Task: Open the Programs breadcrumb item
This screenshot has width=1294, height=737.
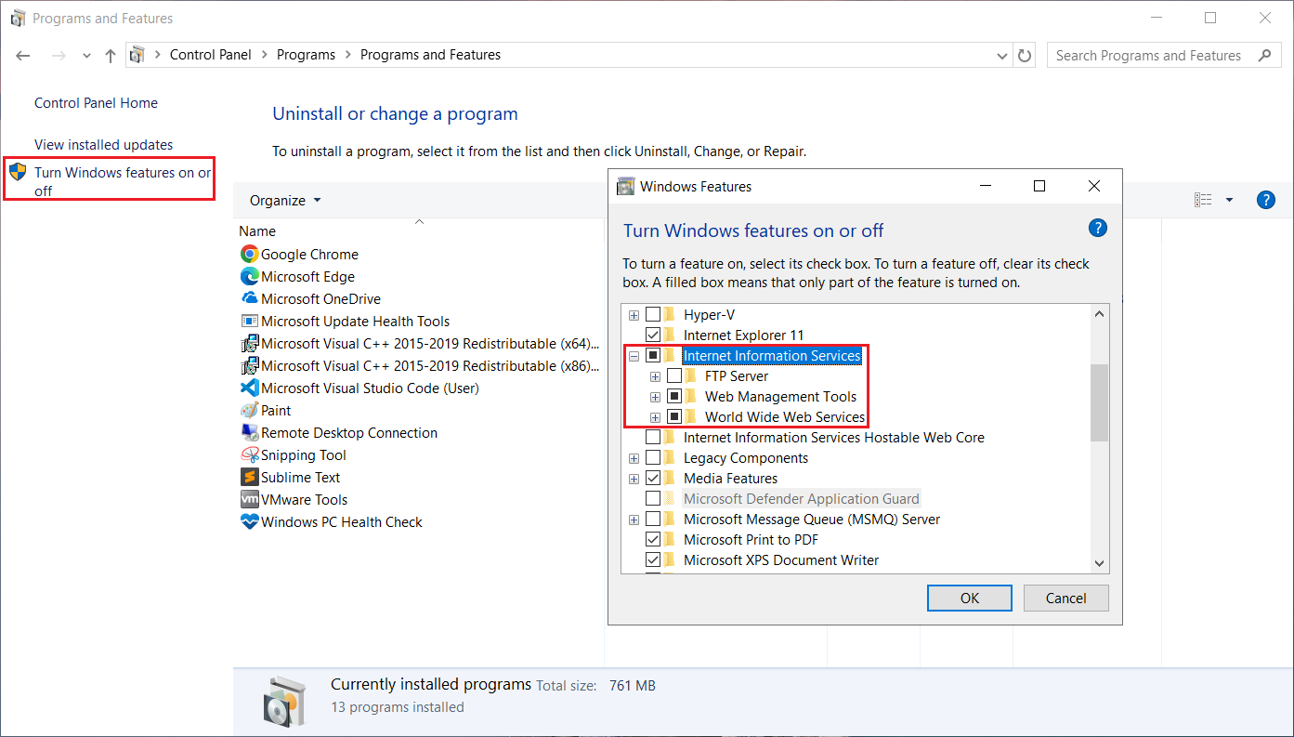Action: (x=306, y=54)
